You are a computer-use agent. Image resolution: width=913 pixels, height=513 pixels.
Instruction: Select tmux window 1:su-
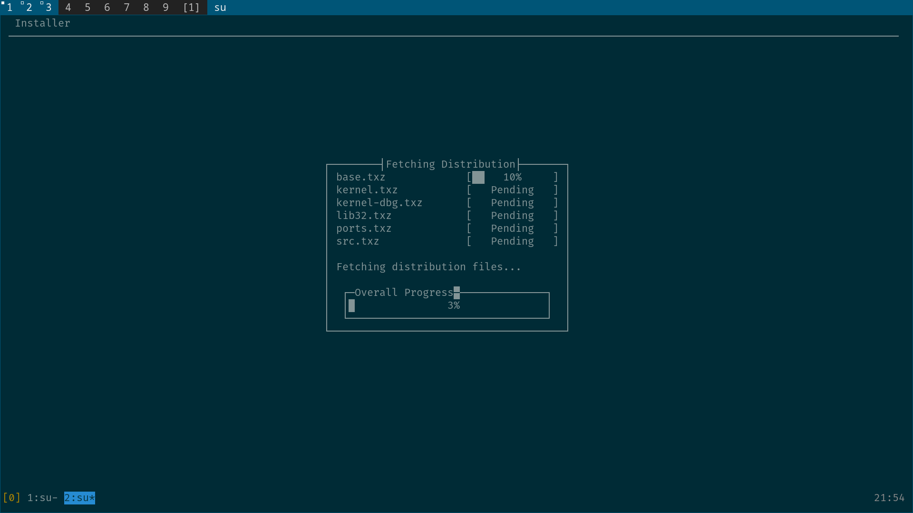[x=42, y=498]
